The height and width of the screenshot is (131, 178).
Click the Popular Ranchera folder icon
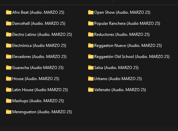(x=91, y=23)
